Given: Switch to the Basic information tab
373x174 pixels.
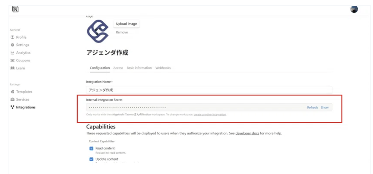Looking at the screenshot, I should (x=139, y=68).
